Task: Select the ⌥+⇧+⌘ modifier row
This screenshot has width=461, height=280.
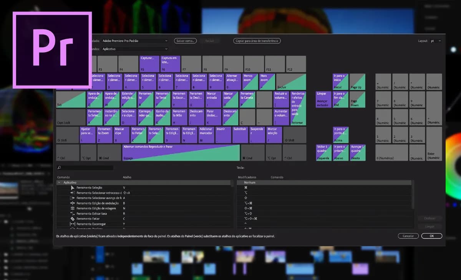Action: (324, 219)
